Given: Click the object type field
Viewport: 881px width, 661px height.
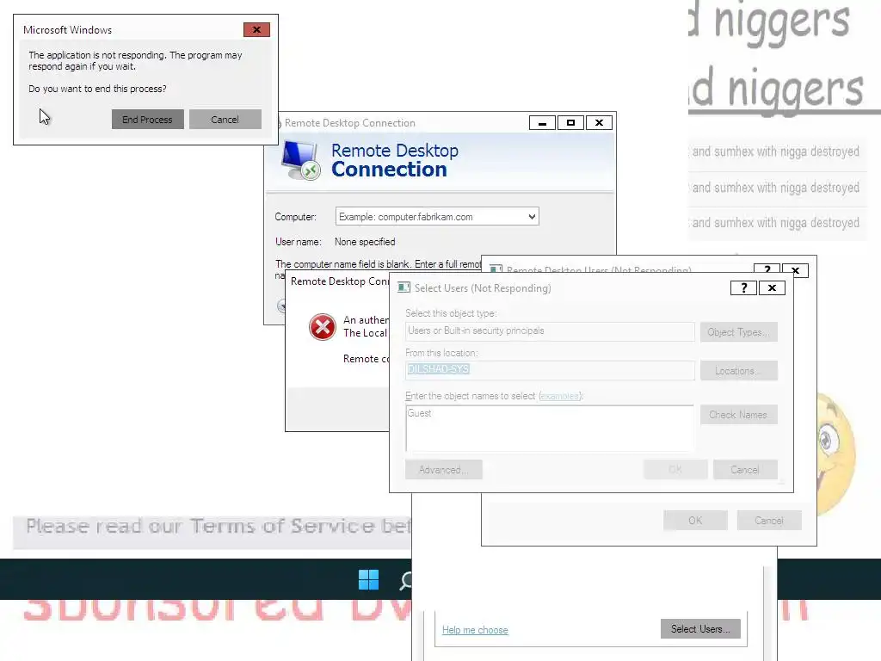Looking at the screenshot, I should 550,331.
